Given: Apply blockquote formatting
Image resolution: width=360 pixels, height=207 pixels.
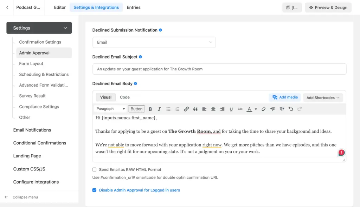Looking at the screenshot, I should (195, 109).
